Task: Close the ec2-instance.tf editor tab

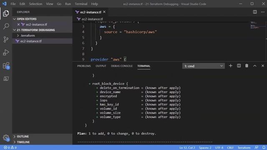Action: click(x=104, y=12)
